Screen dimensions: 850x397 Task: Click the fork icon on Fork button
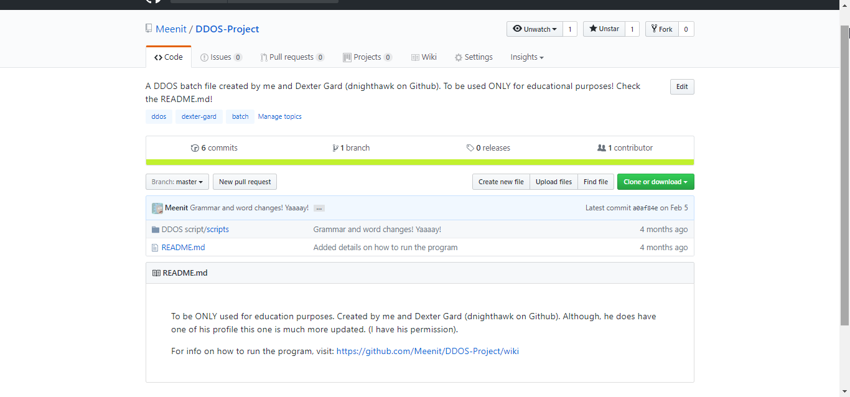click(x=655, y=29)
